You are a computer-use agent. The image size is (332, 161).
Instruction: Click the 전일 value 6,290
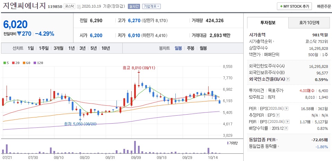click(96, 20)
